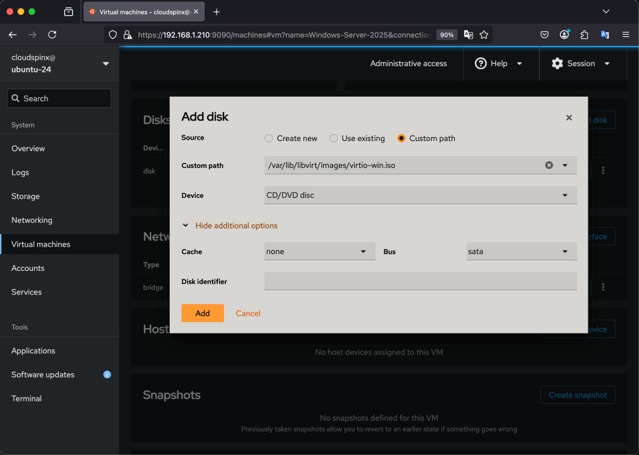Open the browser extensions icon

584,35
